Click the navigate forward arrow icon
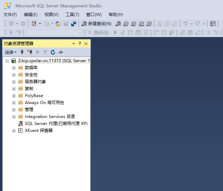 coord(23,23)
